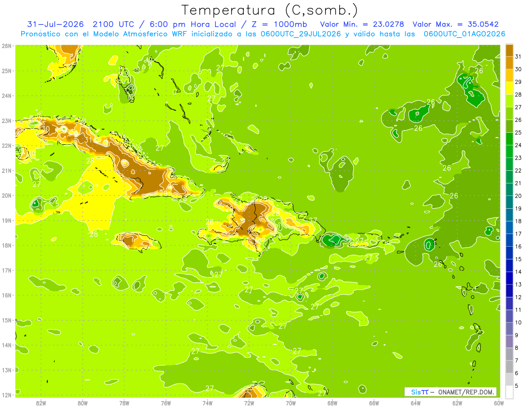Screen dimensions: 530x409
Task: Click the 15N latitude axis label
Action: pyautogui.click(x=6, y=320)
